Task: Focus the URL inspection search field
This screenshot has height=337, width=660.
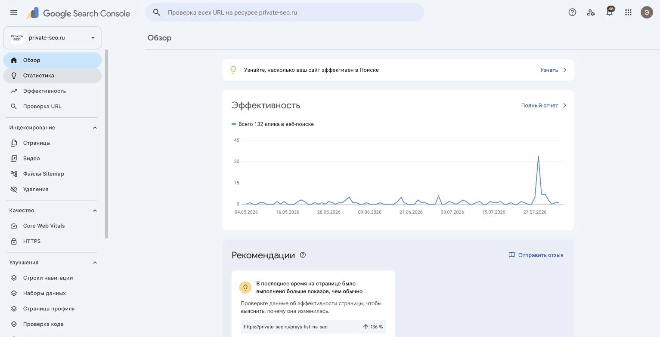Action: click(285, 12)
